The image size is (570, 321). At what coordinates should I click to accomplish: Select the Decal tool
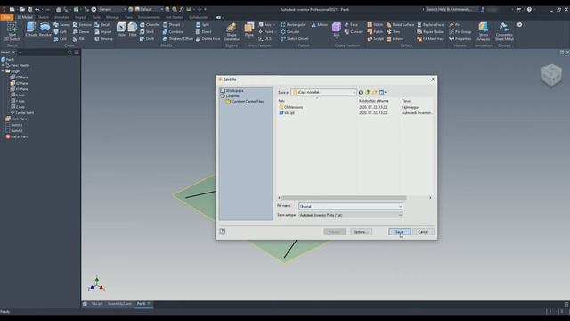pos(102,25)
